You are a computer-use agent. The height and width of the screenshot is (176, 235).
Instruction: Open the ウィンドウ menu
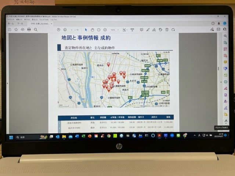pos(44,19)
